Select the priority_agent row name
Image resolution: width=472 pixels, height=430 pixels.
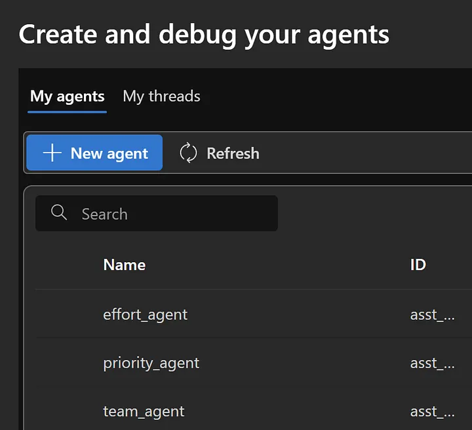click(x=151, y=363)
